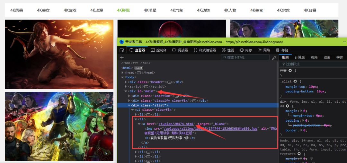Collapse the div id main node
The height and width of the screenshot is (163, 347).
click(x=126, y=91)
